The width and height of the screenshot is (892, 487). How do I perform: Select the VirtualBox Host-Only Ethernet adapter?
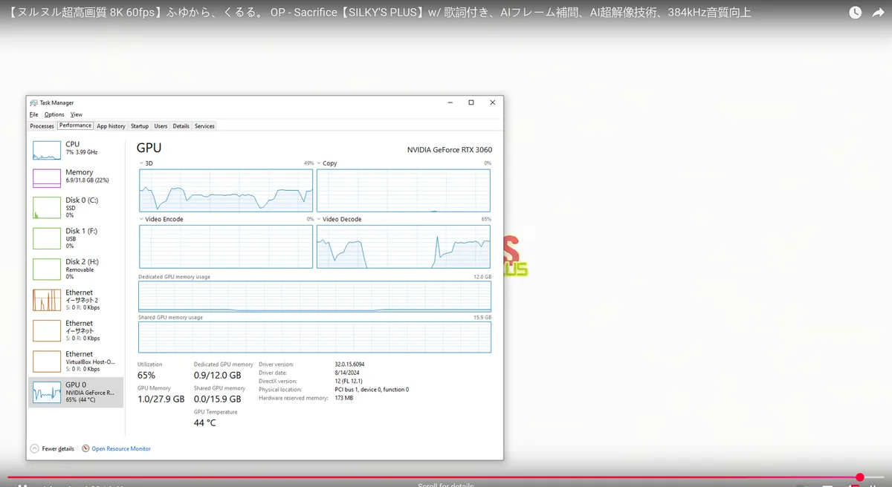[76, 362]
